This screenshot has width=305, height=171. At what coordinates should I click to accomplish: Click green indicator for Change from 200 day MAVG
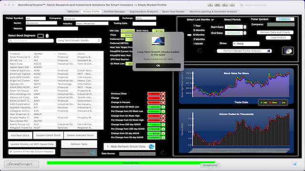click(163, 124)
